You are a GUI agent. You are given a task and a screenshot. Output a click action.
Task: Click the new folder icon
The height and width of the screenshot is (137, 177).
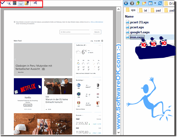click(x=144, y=3)
